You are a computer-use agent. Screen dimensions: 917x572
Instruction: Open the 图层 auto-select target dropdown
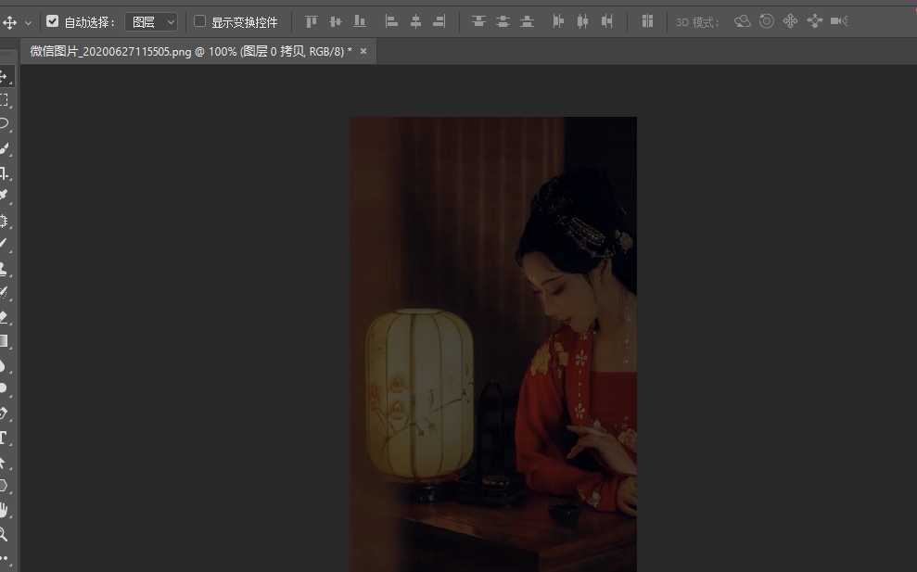coord(151,21)
